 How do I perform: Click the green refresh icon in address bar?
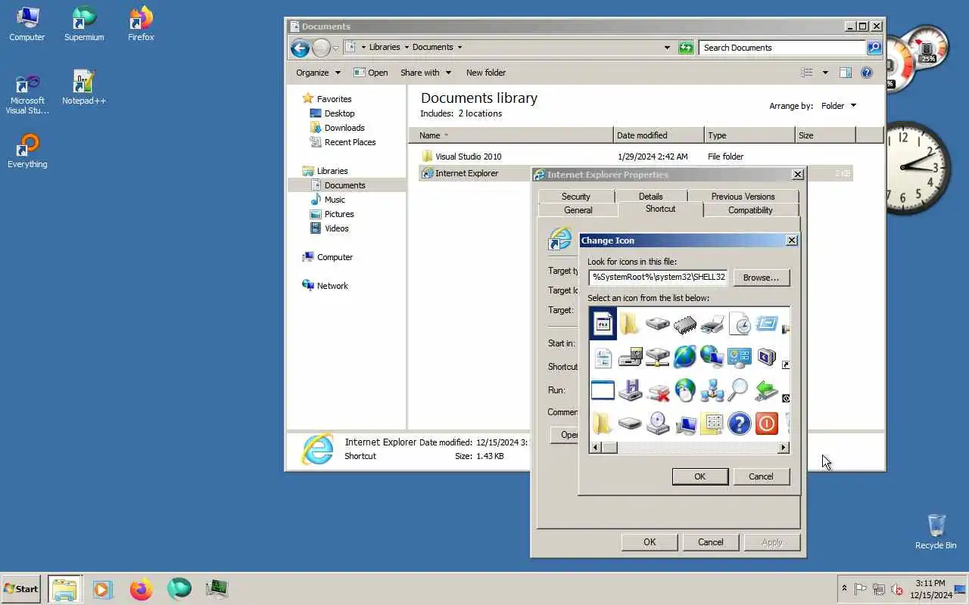point(686,48)
